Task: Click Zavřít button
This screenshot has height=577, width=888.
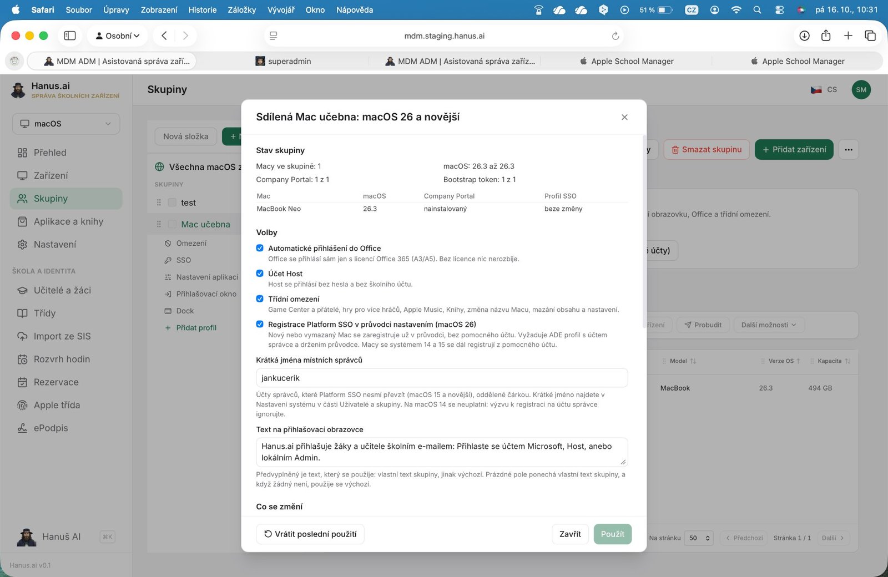Action: tap(570, 534)
